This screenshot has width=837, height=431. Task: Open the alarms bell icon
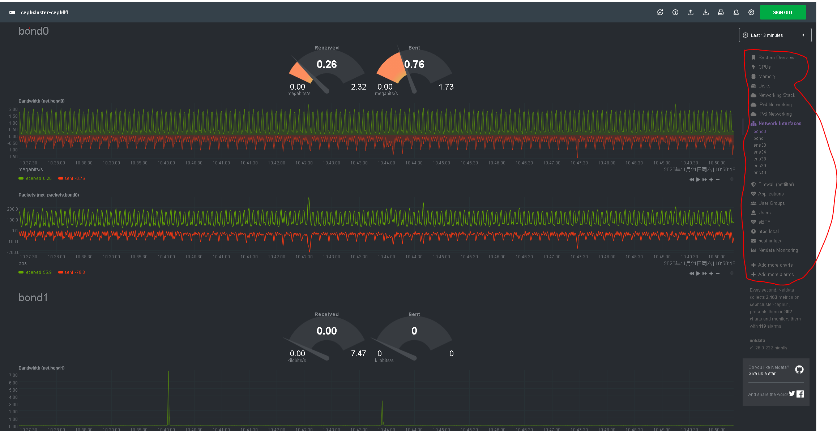click(736, 12)
